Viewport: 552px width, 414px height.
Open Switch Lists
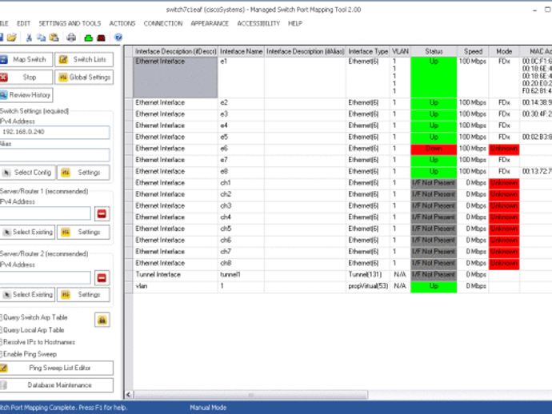click(84, 59)
